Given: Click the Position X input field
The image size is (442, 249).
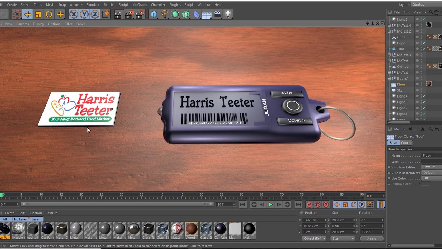Looking at the screenshot, I should pyautogui.click(x=314, y=220).
